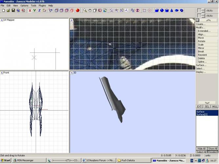Click the Save disk icon

[13, 10]
